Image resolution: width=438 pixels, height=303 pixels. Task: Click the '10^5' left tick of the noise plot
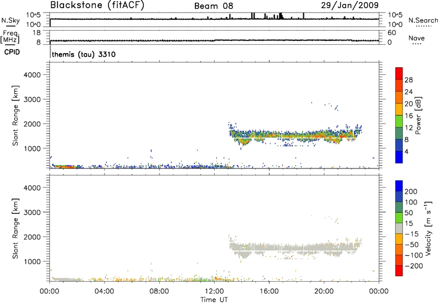pyautogui.click(x=33, y=15)
